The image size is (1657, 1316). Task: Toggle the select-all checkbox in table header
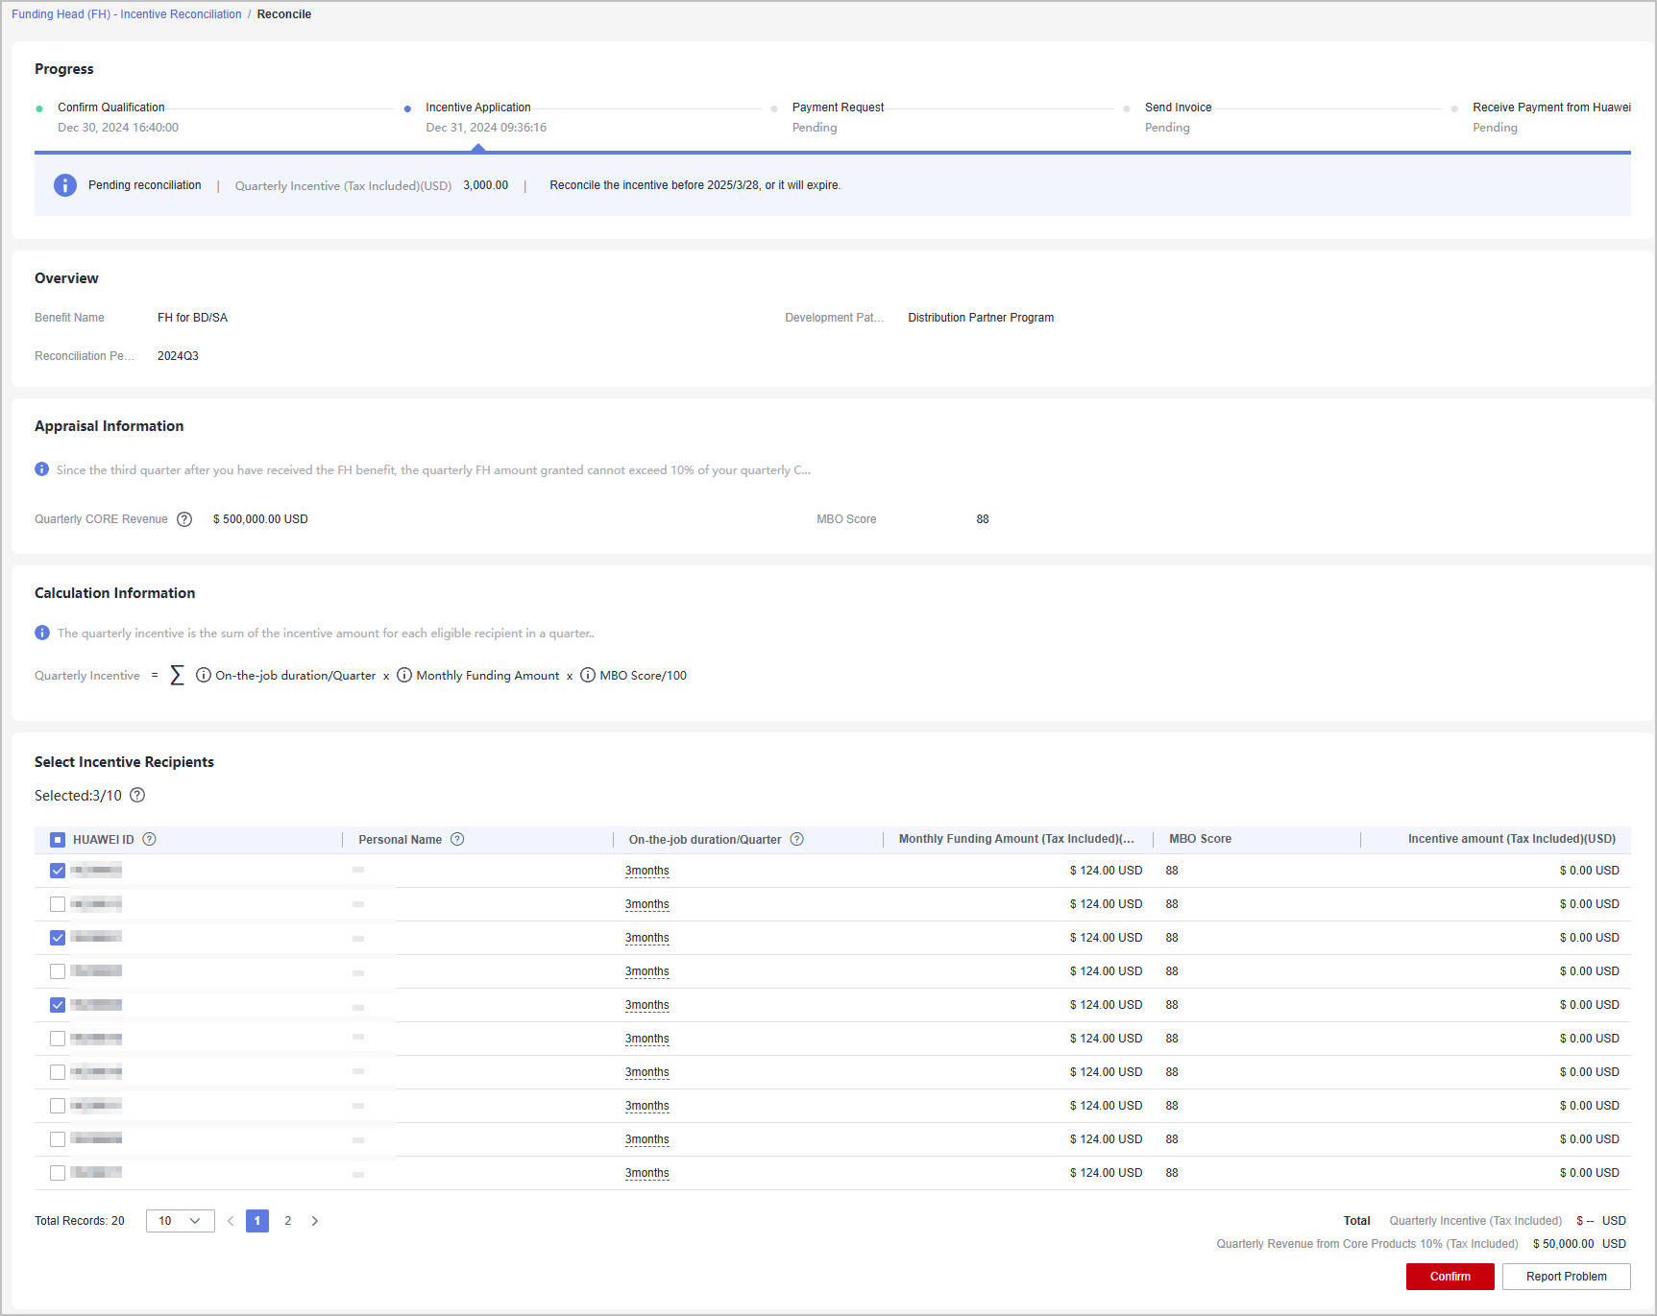(x=58, y=840)
